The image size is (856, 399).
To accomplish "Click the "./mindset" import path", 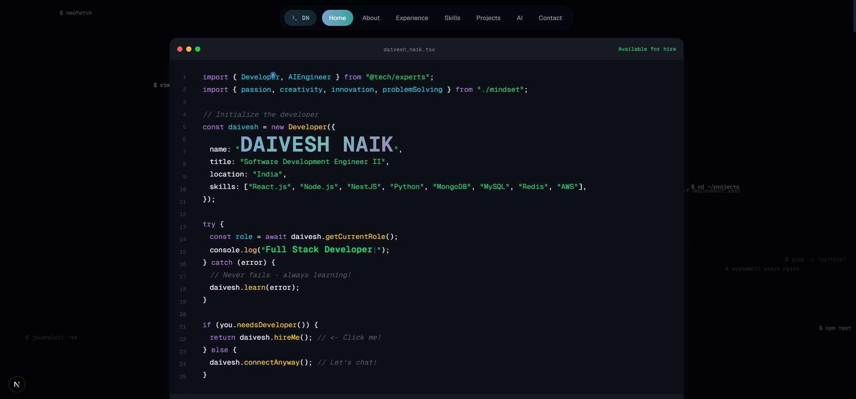I will (x=500, y=90).
